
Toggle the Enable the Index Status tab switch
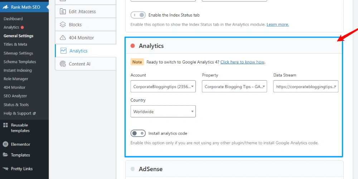(x=138, y=15)
